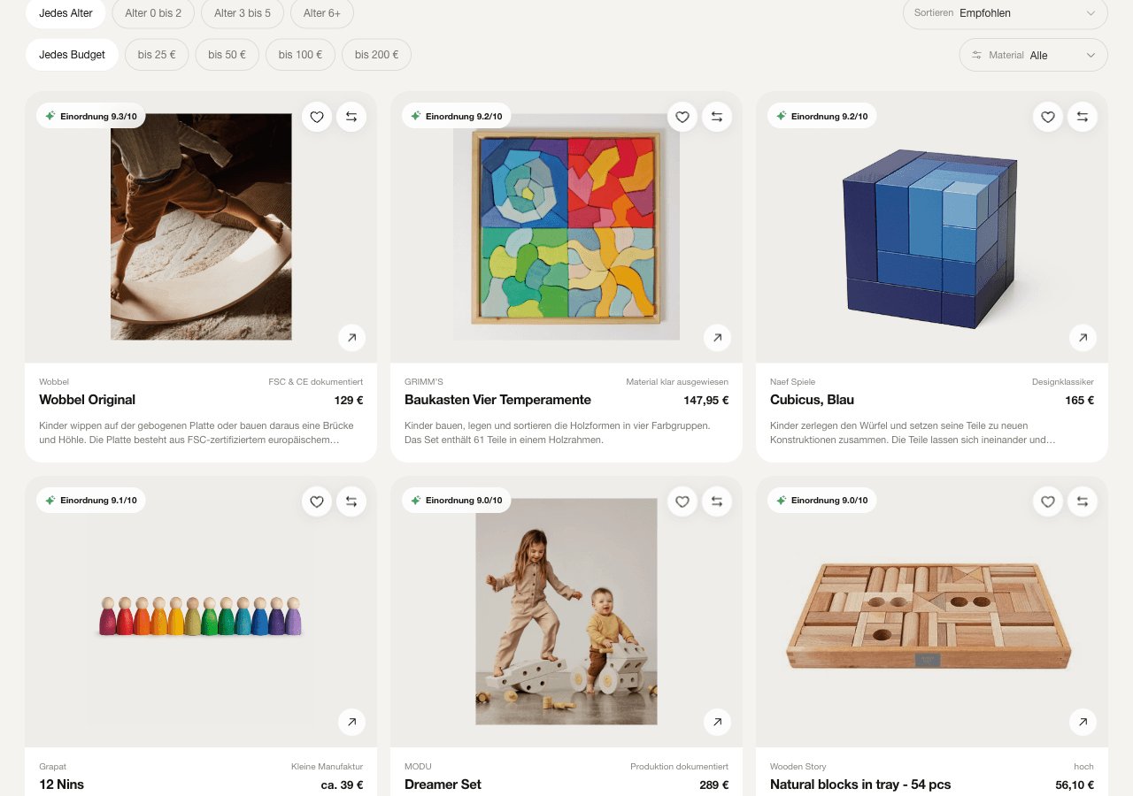Viewport: 1133px width, 796px height.
Task: Click the Wobbel balance board photo
Action: click(x=201, y=226)
